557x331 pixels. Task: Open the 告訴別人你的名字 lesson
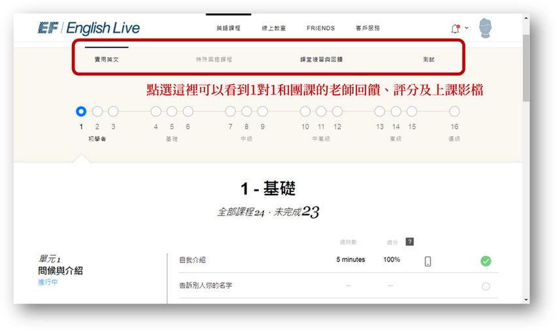tap(205, 285)
